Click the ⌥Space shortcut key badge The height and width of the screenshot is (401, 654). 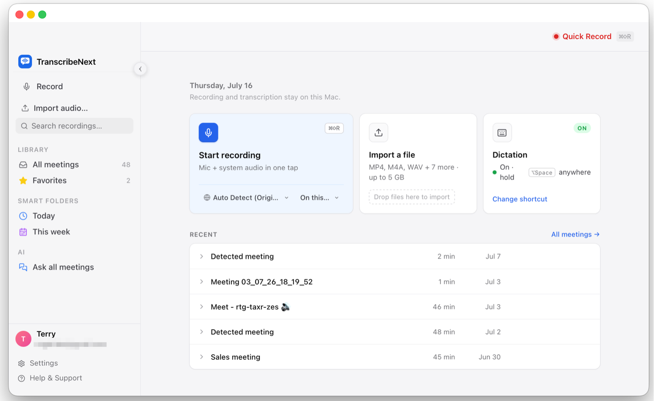point(542,172)
